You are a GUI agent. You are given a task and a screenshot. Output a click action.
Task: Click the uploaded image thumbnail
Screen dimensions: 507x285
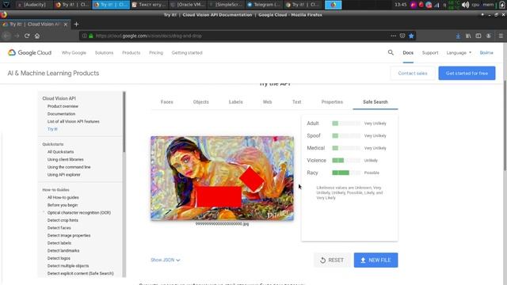coord(222,178)
